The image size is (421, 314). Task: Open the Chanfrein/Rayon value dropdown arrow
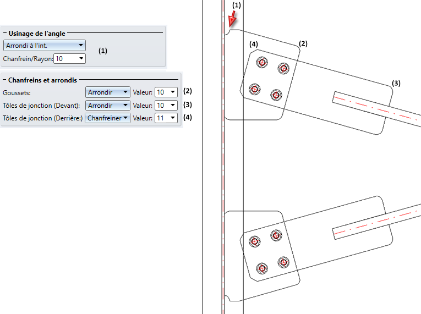(x=81, y=58)
